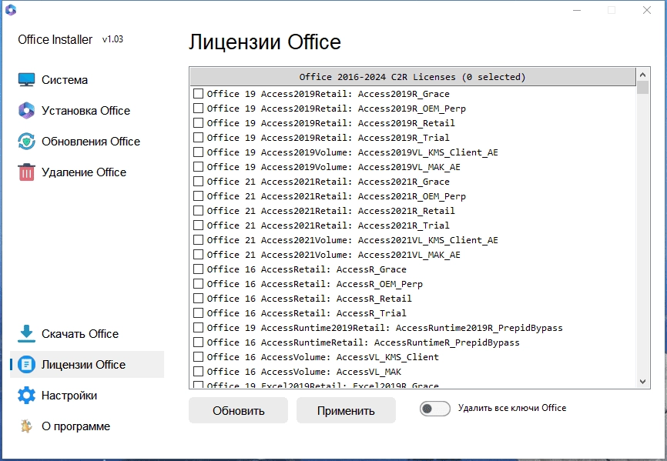Image resolution: width=667 pixels, height=461 pixels.
Task: Click the app logo in title bar
Action: [x=11, y=10]
